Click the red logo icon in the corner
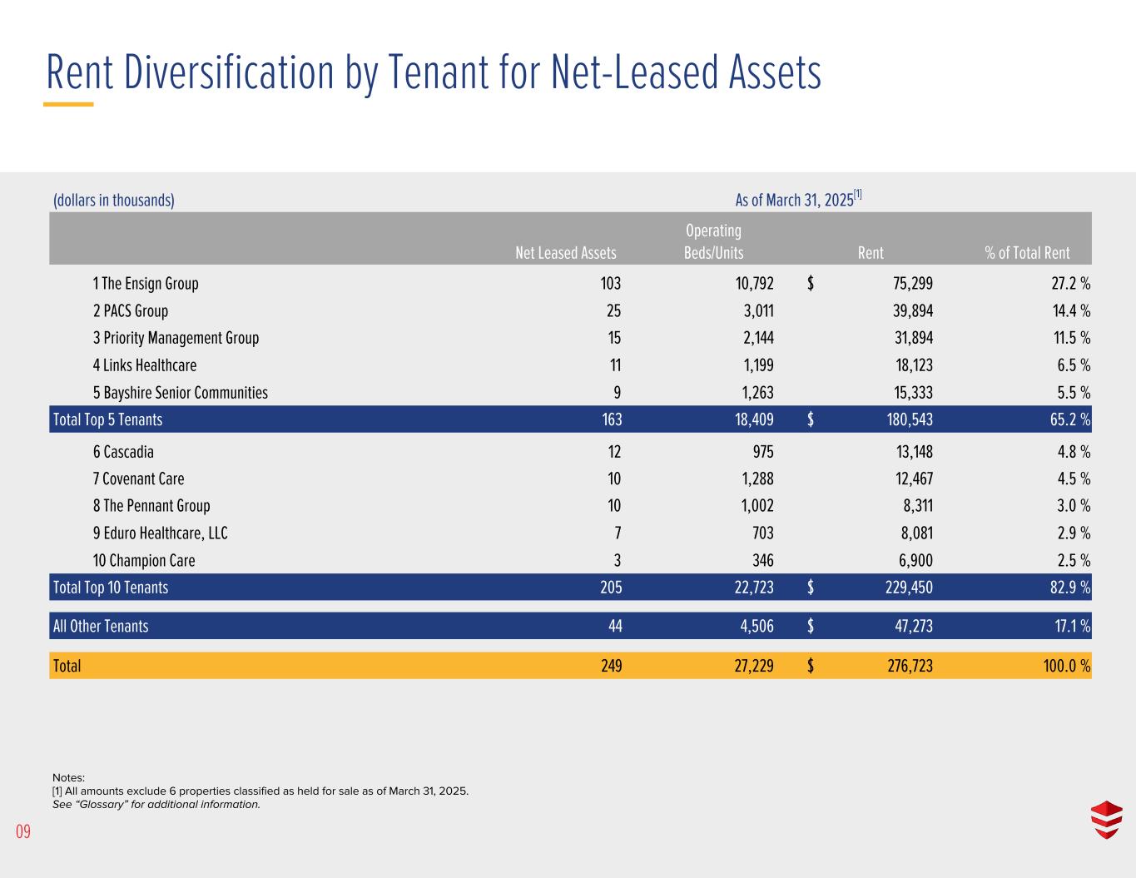The width and height of the screenshot is (1136, 878). [x=1106, y=820]
